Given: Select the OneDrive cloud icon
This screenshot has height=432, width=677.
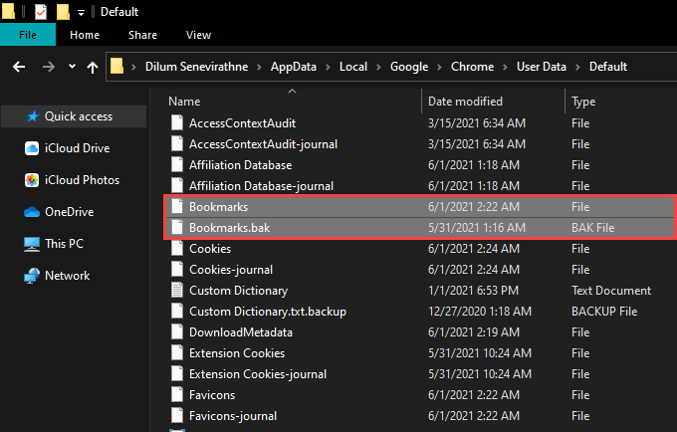Looking at the screenshot, I should [32, 212].
